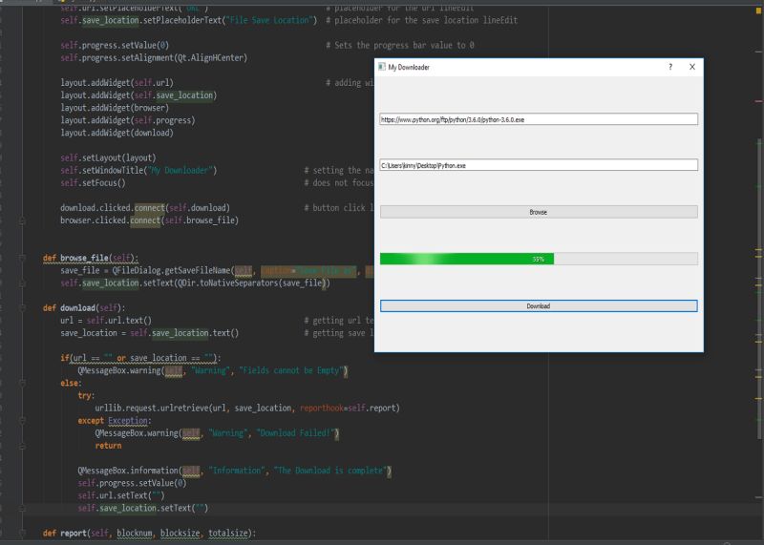The width and height of the screenshot is (764, 545).
Task: Collapse the def report code fold marker
Action: [x=22, y=533]
